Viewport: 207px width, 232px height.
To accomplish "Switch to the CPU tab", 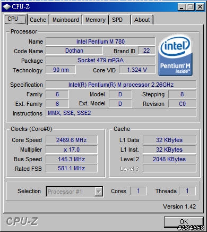I will click(x=15, y=19).
